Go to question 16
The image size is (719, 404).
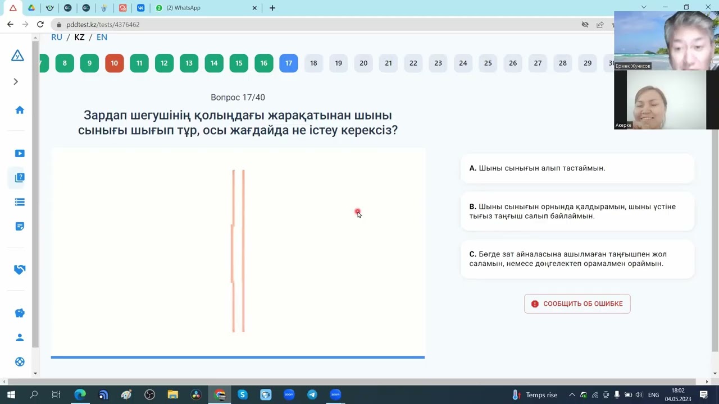point(263,63)
